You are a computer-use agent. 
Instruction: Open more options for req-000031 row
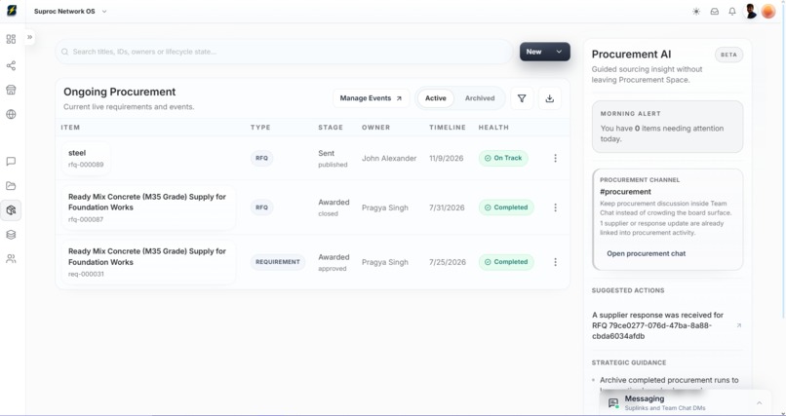pos(556,262)
